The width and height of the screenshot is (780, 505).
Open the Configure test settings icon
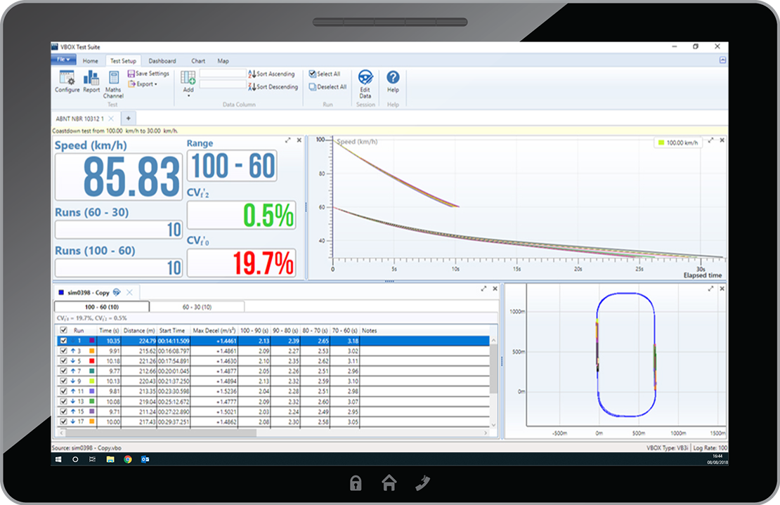67,79
